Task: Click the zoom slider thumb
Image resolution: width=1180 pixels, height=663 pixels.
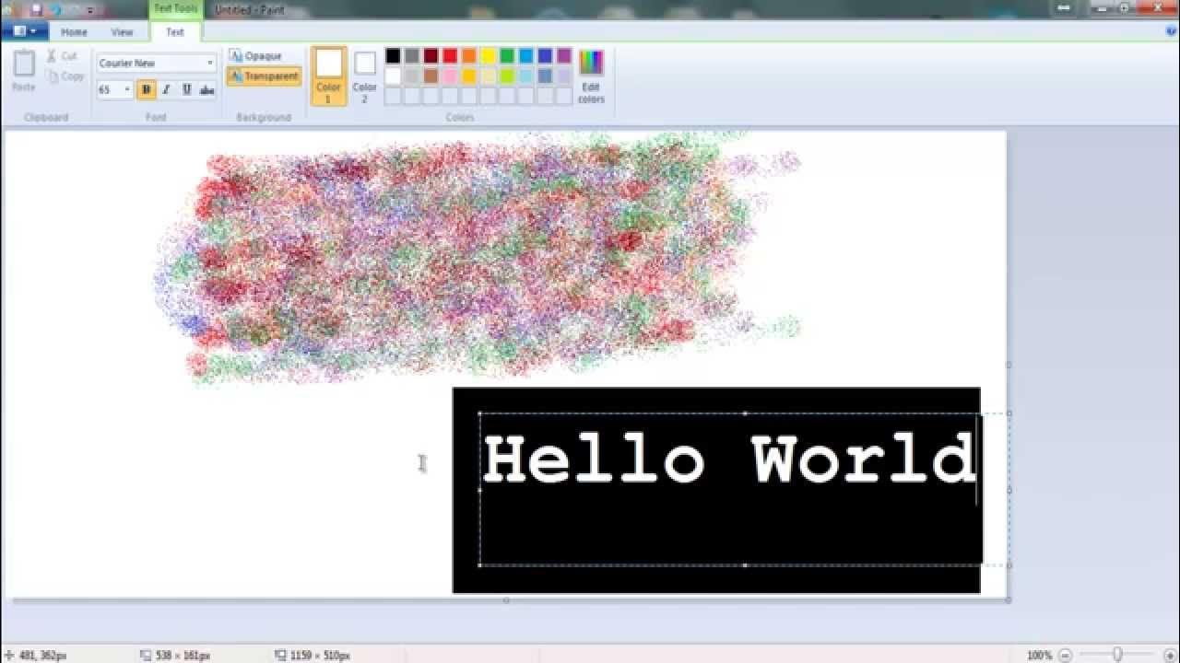Action: pos(1117,655)
